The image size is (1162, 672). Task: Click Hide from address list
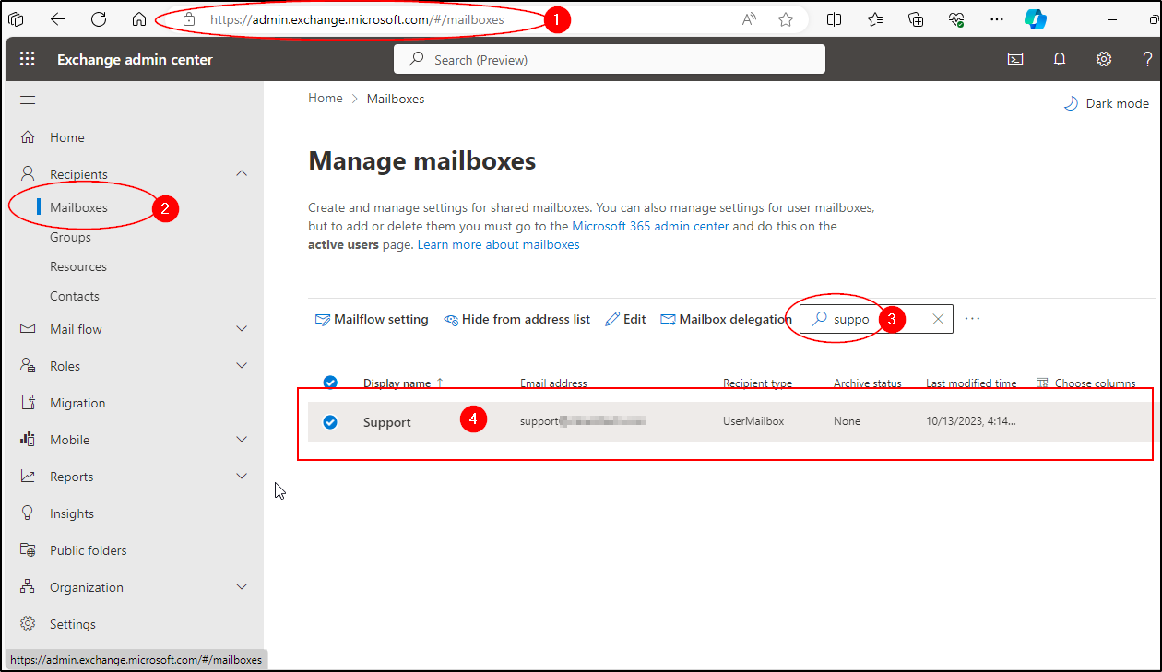[x=516, y=319]
